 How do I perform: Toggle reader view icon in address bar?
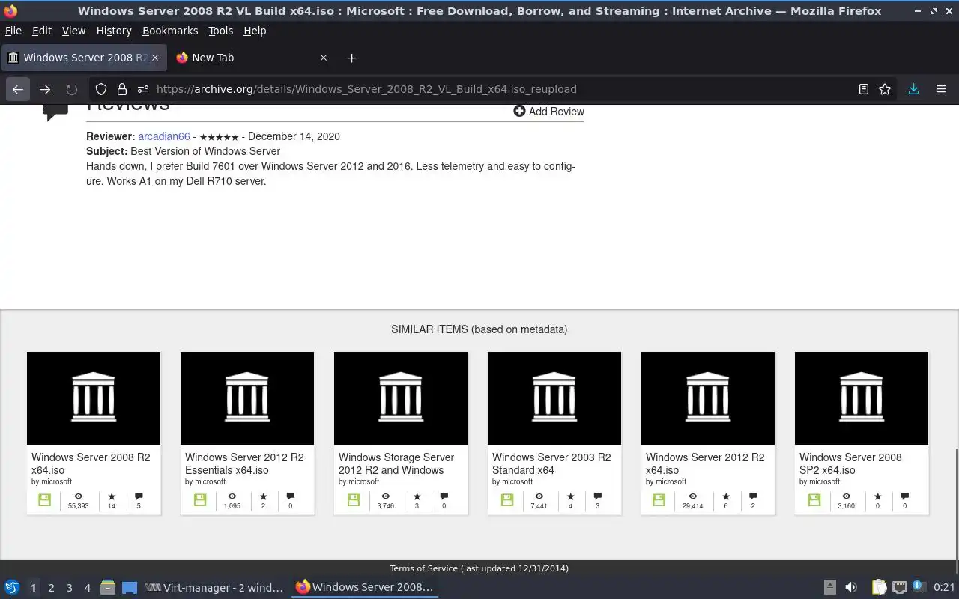[864, 89]
